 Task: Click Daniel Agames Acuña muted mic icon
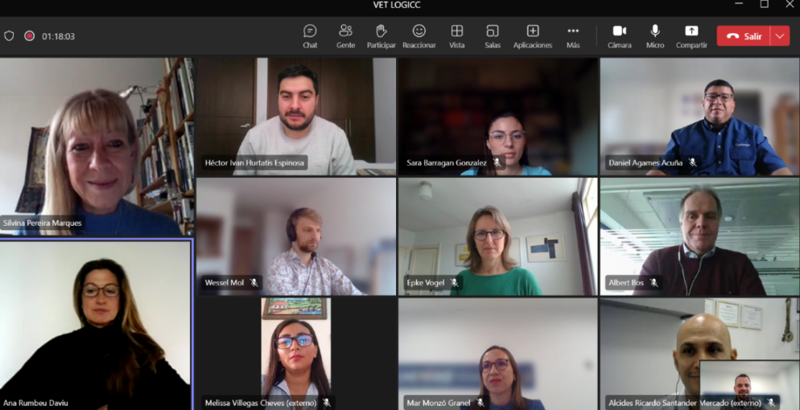[692, 162]
